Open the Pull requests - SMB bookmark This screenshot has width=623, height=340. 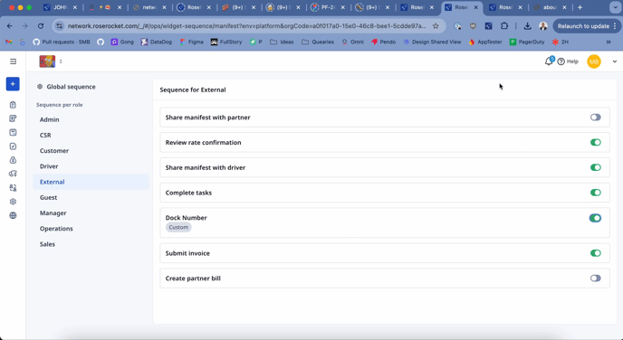point(62,42)
